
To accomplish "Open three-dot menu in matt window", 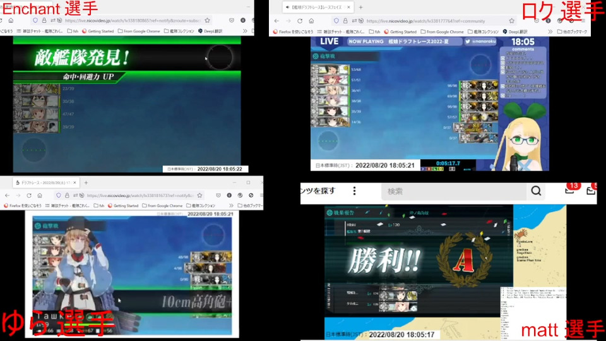I will 354,191.
